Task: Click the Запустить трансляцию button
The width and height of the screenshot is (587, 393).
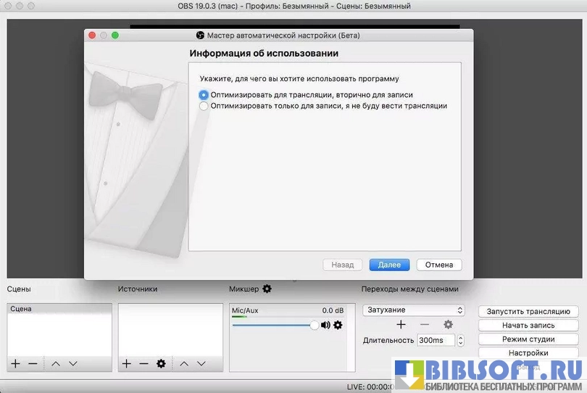Action: (528, 311)
